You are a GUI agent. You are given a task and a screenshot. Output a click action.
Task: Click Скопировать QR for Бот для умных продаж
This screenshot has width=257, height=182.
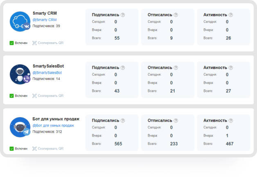tap(48, 149)
